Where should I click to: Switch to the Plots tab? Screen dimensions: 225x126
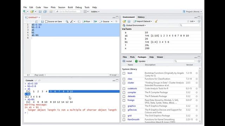pos(132,57)
